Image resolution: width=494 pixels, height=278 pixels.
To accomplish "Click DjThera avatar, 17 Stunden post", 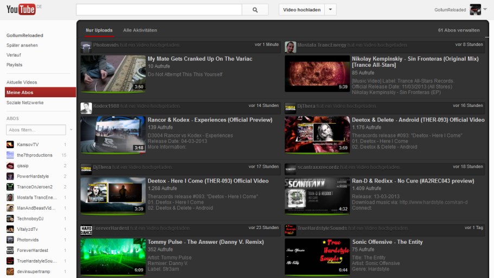I will pyautogui.click(x=86, y=169).
